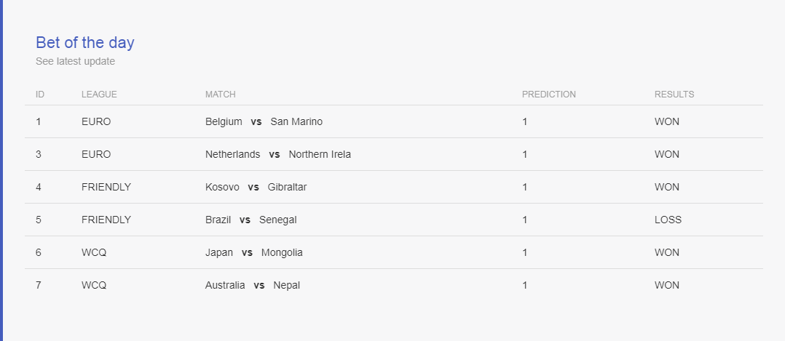Click the Bet of the day heading
785x341 pixels.
coord(85,43)
